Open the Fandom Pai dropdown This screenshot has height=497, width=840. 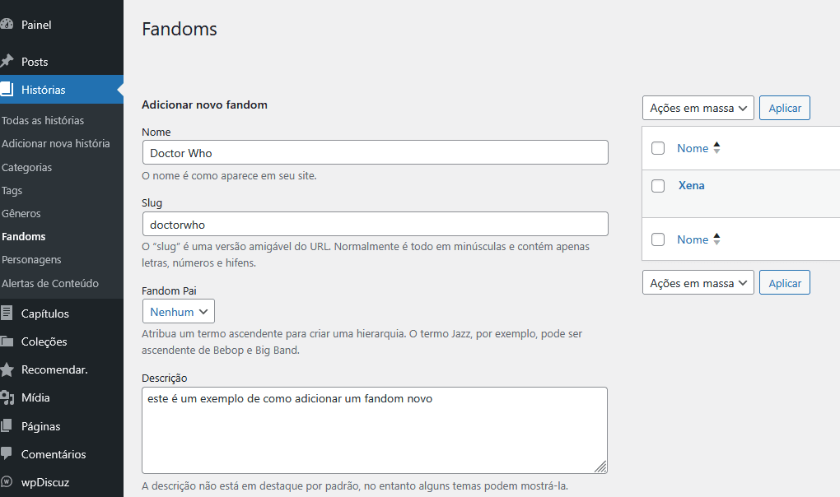[179, 311]
